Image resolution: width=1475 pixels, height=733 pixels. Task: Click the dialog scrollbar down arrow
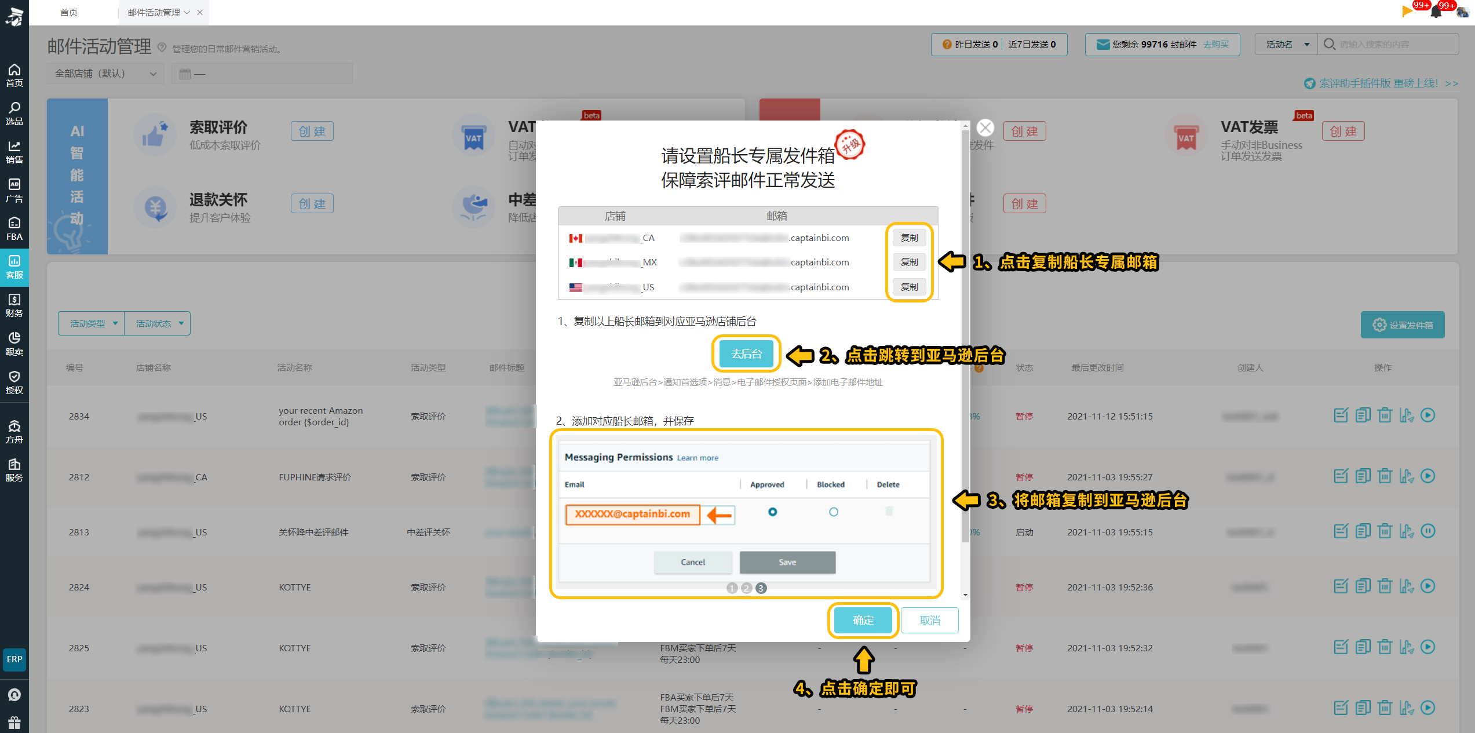tap(965, 595)
